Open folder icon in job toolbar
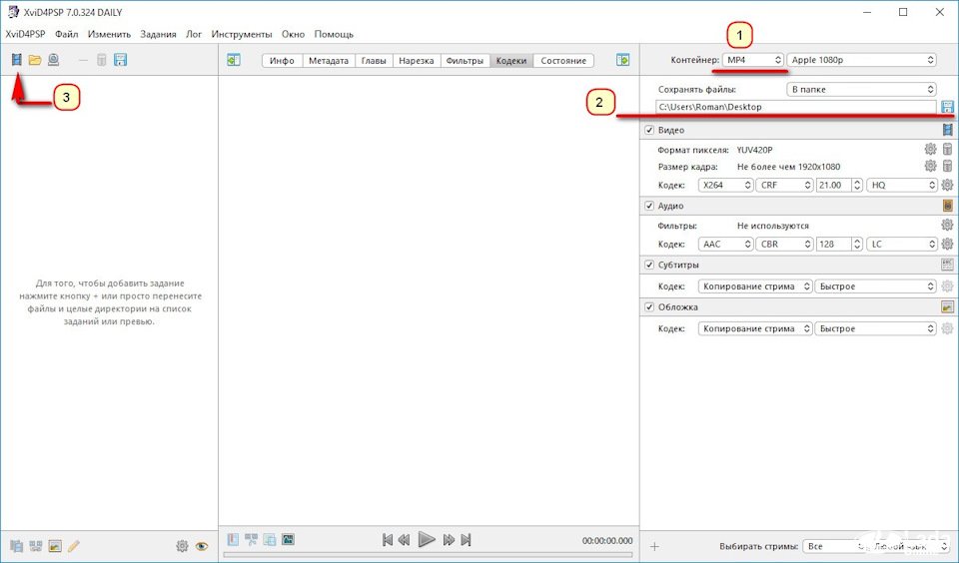Screen dimensions: 959x563 pyautogui.click(x=35, y=60)
